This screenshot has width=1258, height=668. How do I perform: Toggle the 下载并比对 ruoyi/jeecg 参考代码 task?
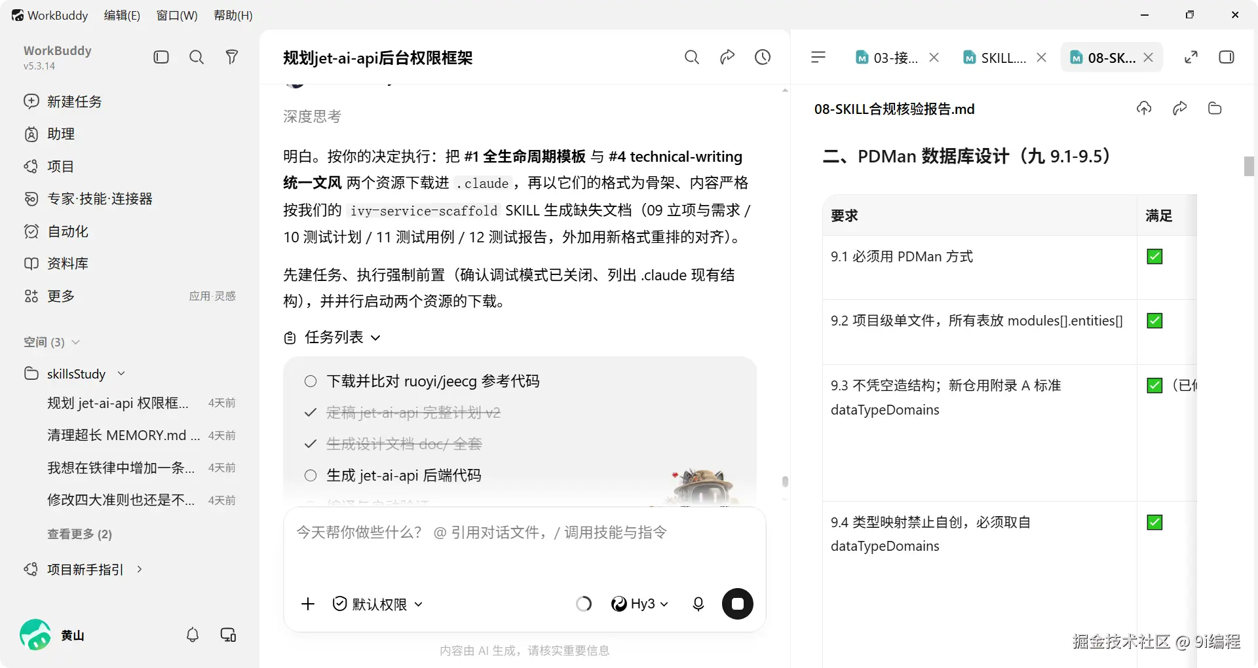tap(311, 381)
